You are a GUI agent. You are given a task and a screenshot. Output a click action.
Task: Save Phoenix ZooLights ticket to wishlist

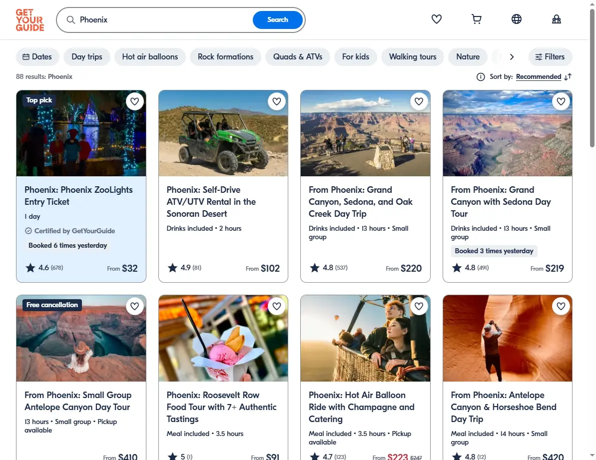coord(134,101)
